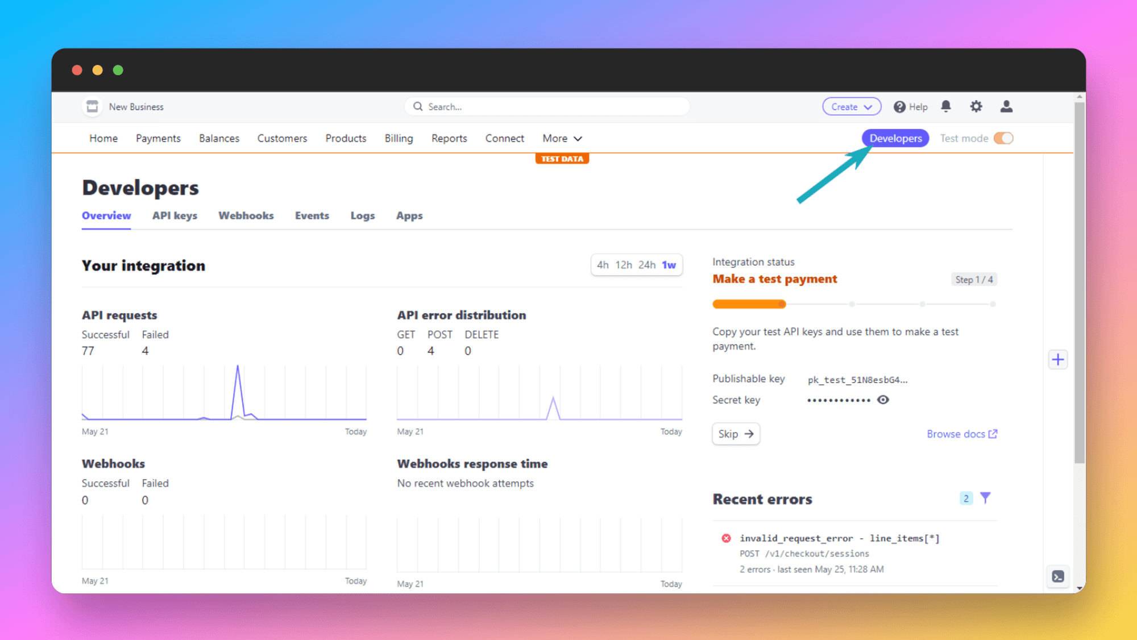Click the orange integration progress bar
Screen dimensions: 1137x640
749,304
